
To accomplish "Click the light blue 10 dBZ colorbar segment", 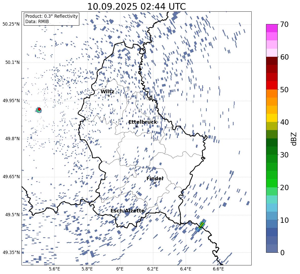I will (x=272, y=216).
